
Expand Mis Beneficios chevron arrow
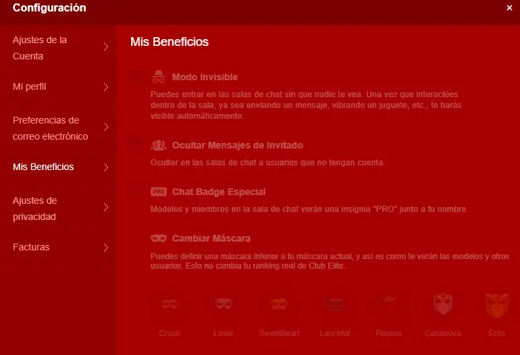click(106, 167)
